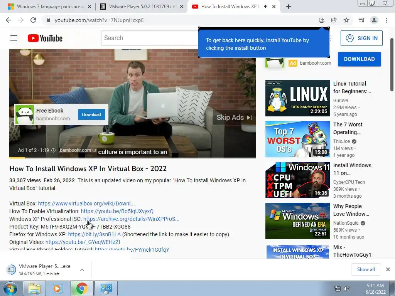Screen dimensions: 395x296
Task: Open the Original Video youtu.be link
Action: tap(83, 242)
